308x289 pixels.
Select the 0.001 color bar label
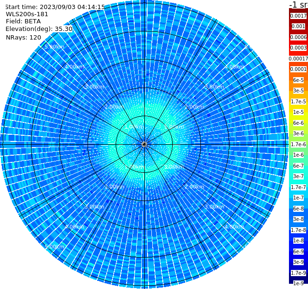(x=298, y=26)
